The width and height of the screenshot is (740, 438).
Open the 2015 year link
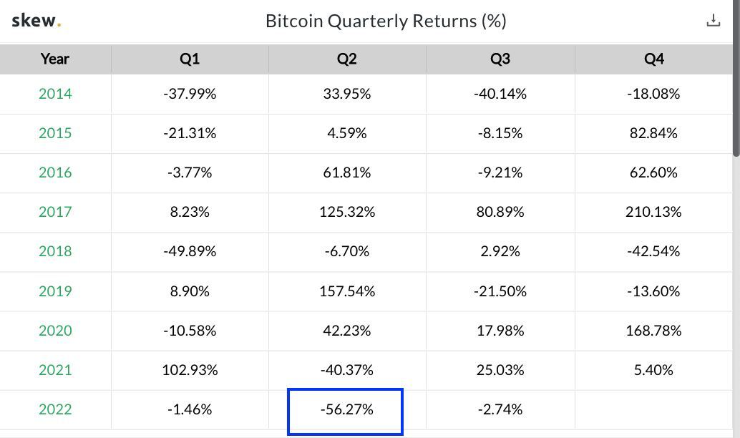55,133
